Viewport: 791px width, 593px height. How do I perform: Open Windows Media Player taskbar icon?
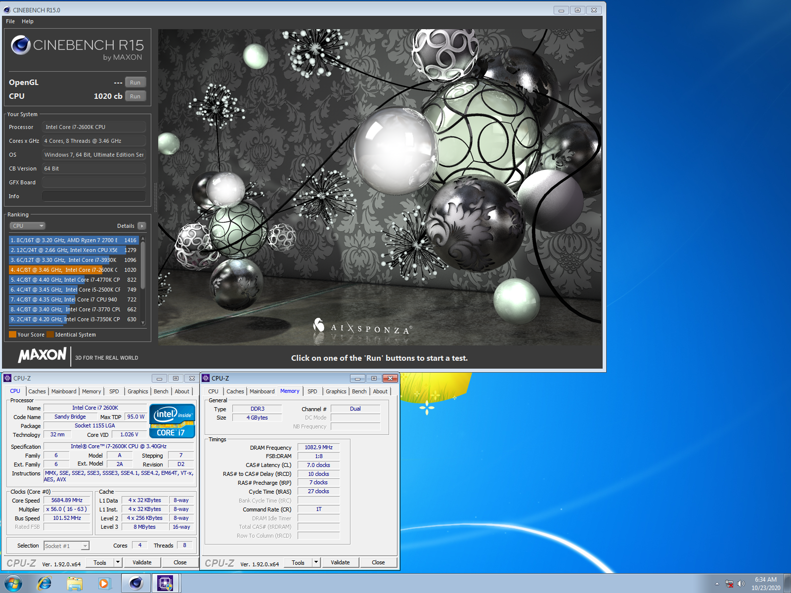coord(104,584)
